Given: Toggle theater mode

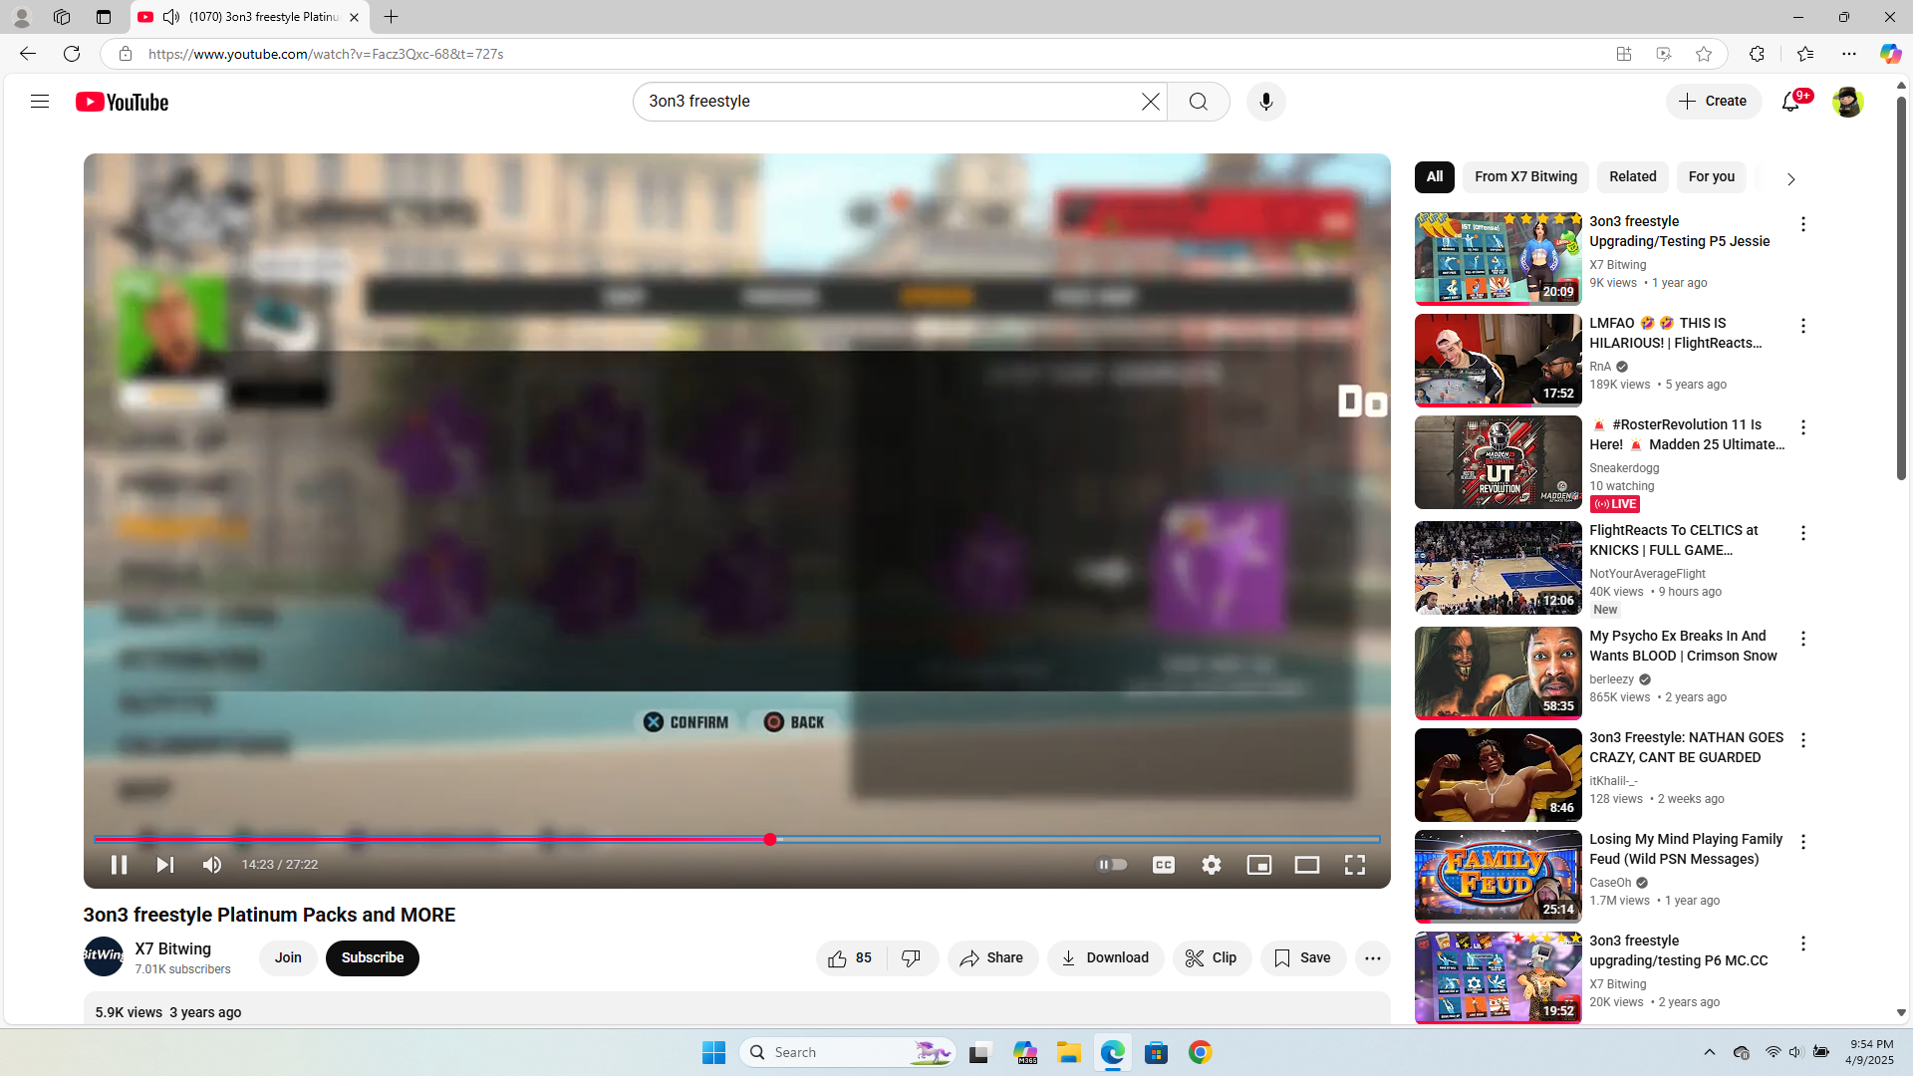Looking at the screenshot, I should click(1307, 865).
